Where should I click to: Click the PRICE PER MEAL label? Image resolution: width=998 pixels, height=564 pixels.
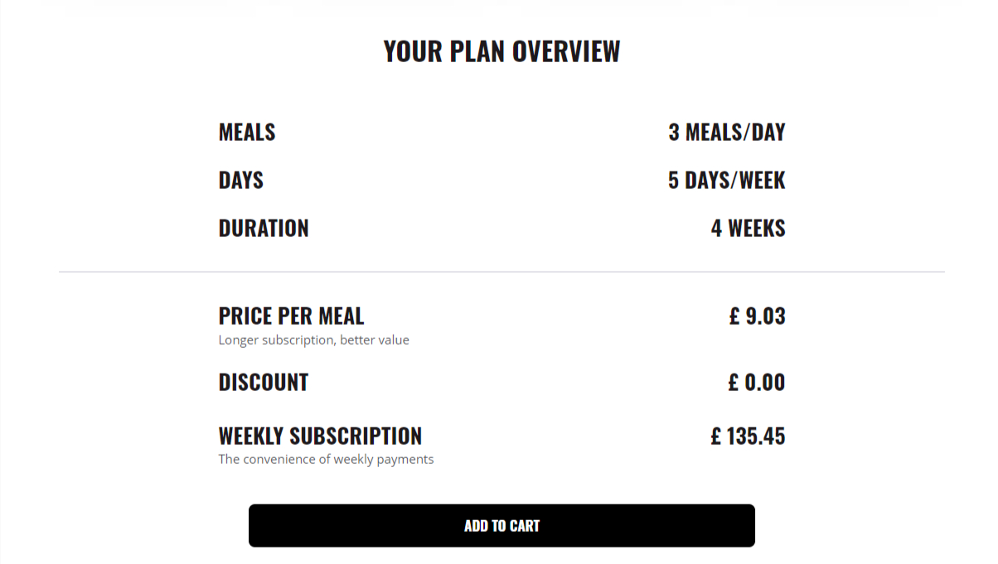(x=291, y=316)
